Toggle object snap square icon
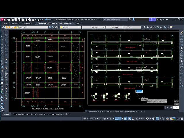The width and height of the screenshot is (184, 138). 120,119
